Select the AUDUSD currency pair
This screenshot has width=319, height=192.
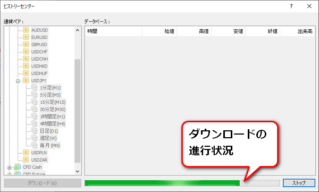coord(40,30)
